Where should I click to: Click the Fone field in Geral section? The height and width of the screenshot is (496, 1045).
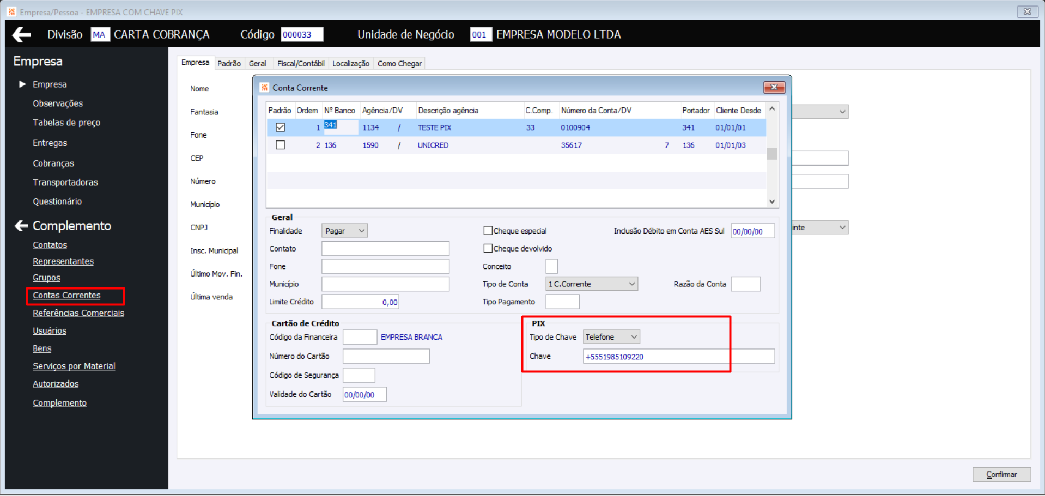(x=385, y=266)
